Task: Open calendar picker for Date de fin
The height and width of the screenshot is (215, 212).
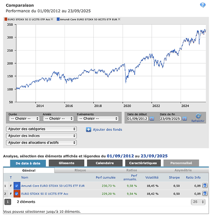Action: pos(184,119)
